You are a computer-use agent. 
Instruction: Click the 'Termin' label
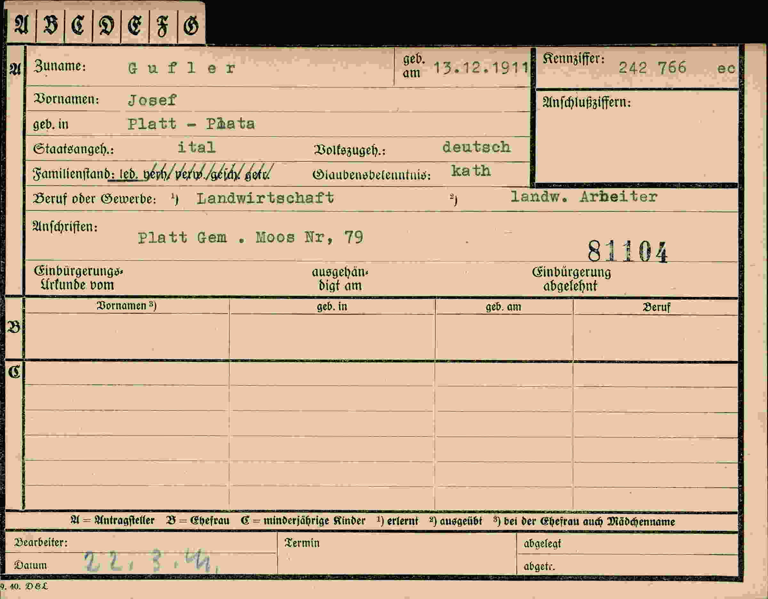(302, 543)
